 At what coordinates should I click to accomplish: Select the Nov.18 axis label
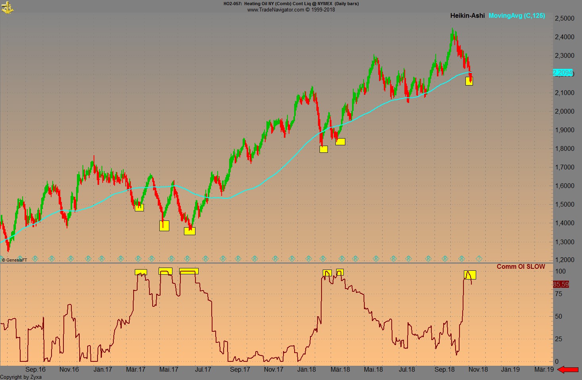coord(479,369)
